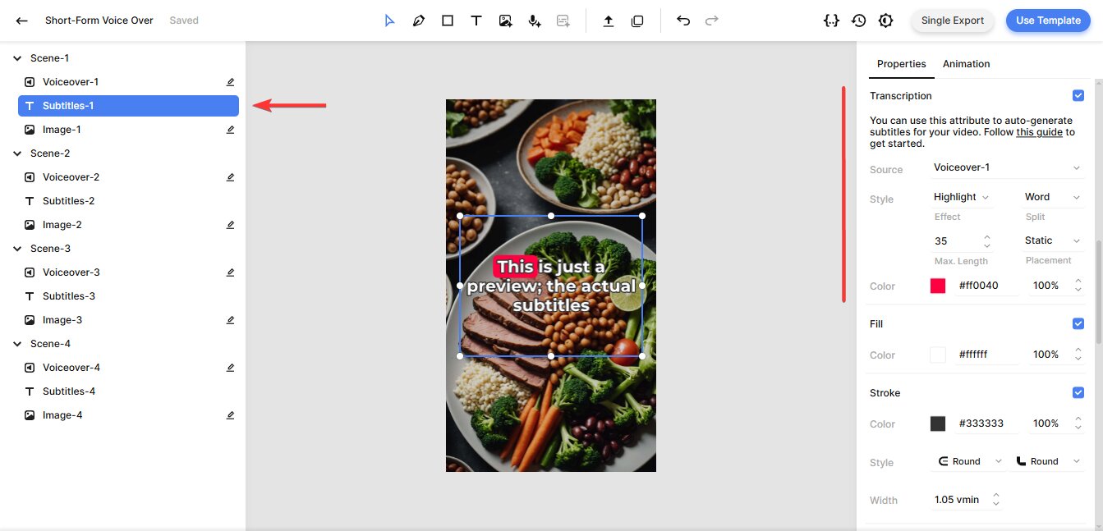The image size is (1103, 531).
Task: Click the voiceover microphone tool icon
Action: click(x=535, y=21)
